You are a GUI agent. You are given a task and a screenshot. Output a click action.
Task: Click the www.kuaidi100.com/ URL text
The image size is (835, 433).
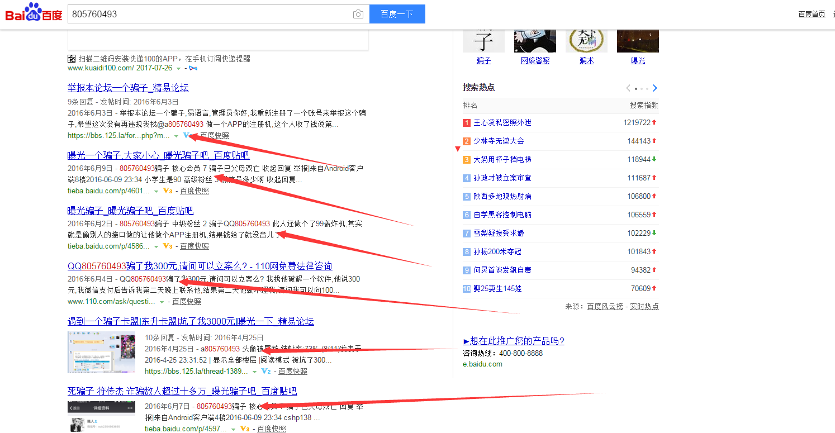[101, 68]
